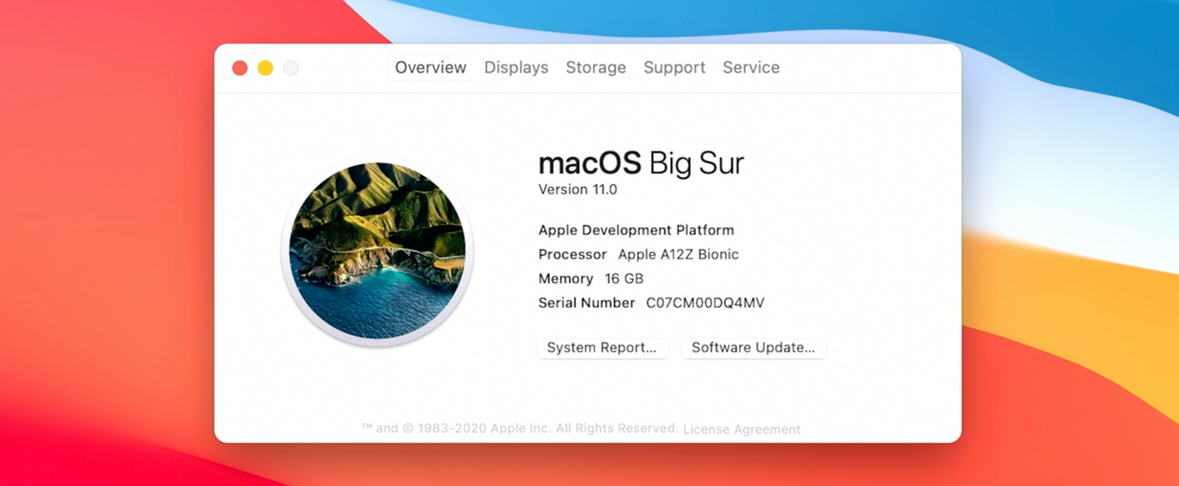
Task: Click the macOS Big Sur circular logo
Action: 378,251
